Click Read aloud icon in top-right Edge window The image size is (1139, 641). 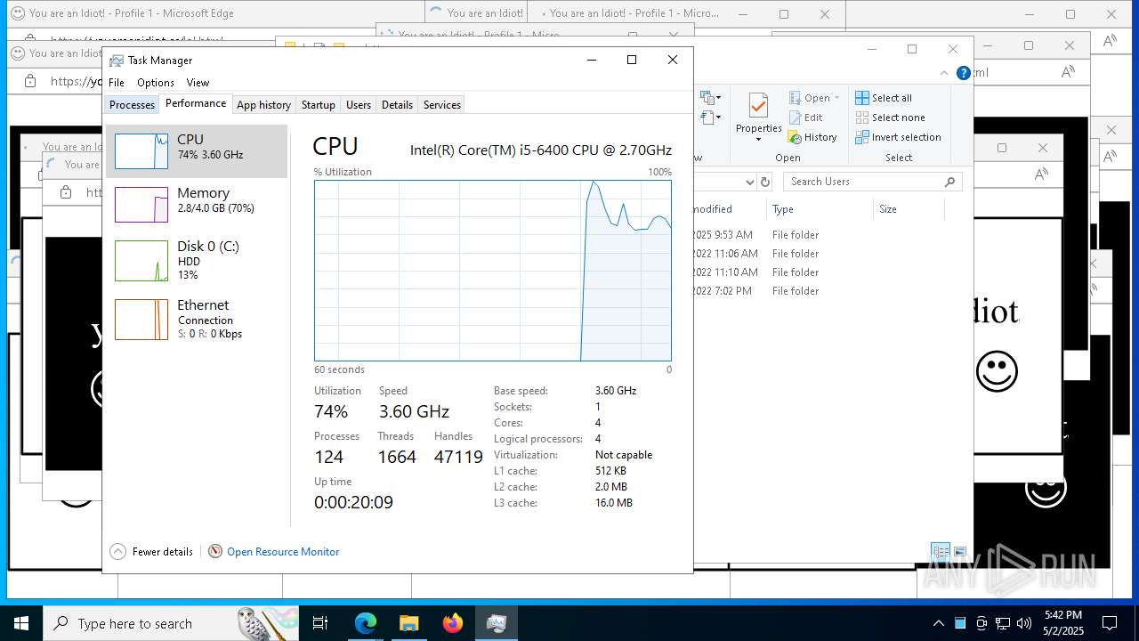(x=1110, y=40)
